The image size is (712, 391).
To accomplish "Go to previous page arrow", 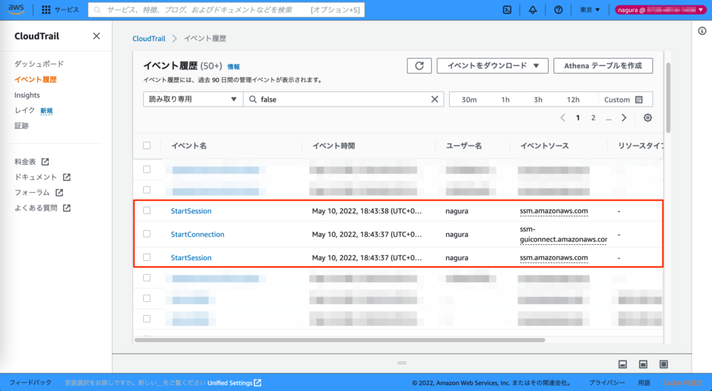I will click(x=563, y=118).
